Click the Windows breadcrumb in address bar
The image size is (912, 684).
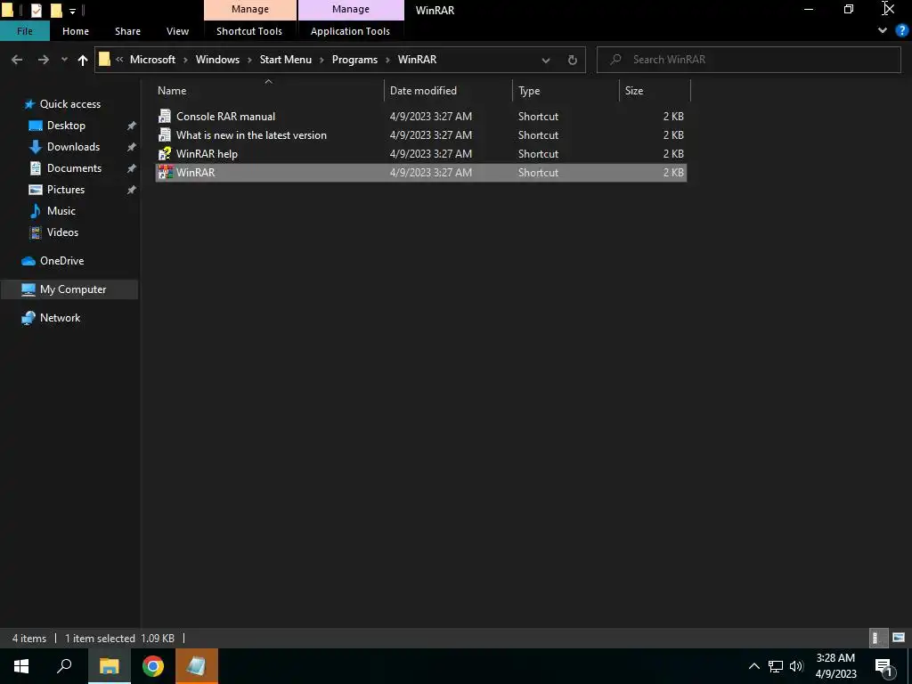217,60
